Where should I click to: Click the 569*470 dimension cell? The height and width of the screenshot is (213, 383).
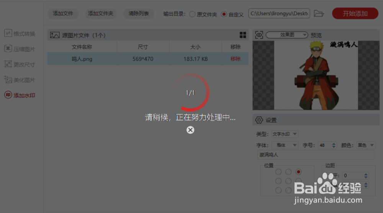click(143, 59)
